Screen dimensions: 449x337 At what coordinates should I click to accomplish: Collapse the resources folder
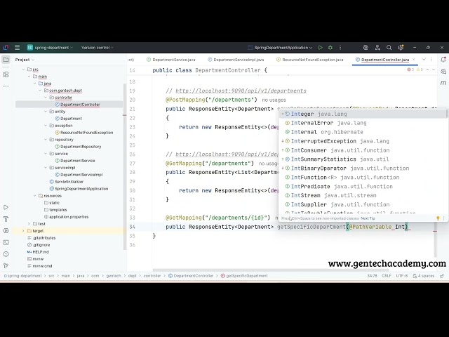(x=34, y=196)
